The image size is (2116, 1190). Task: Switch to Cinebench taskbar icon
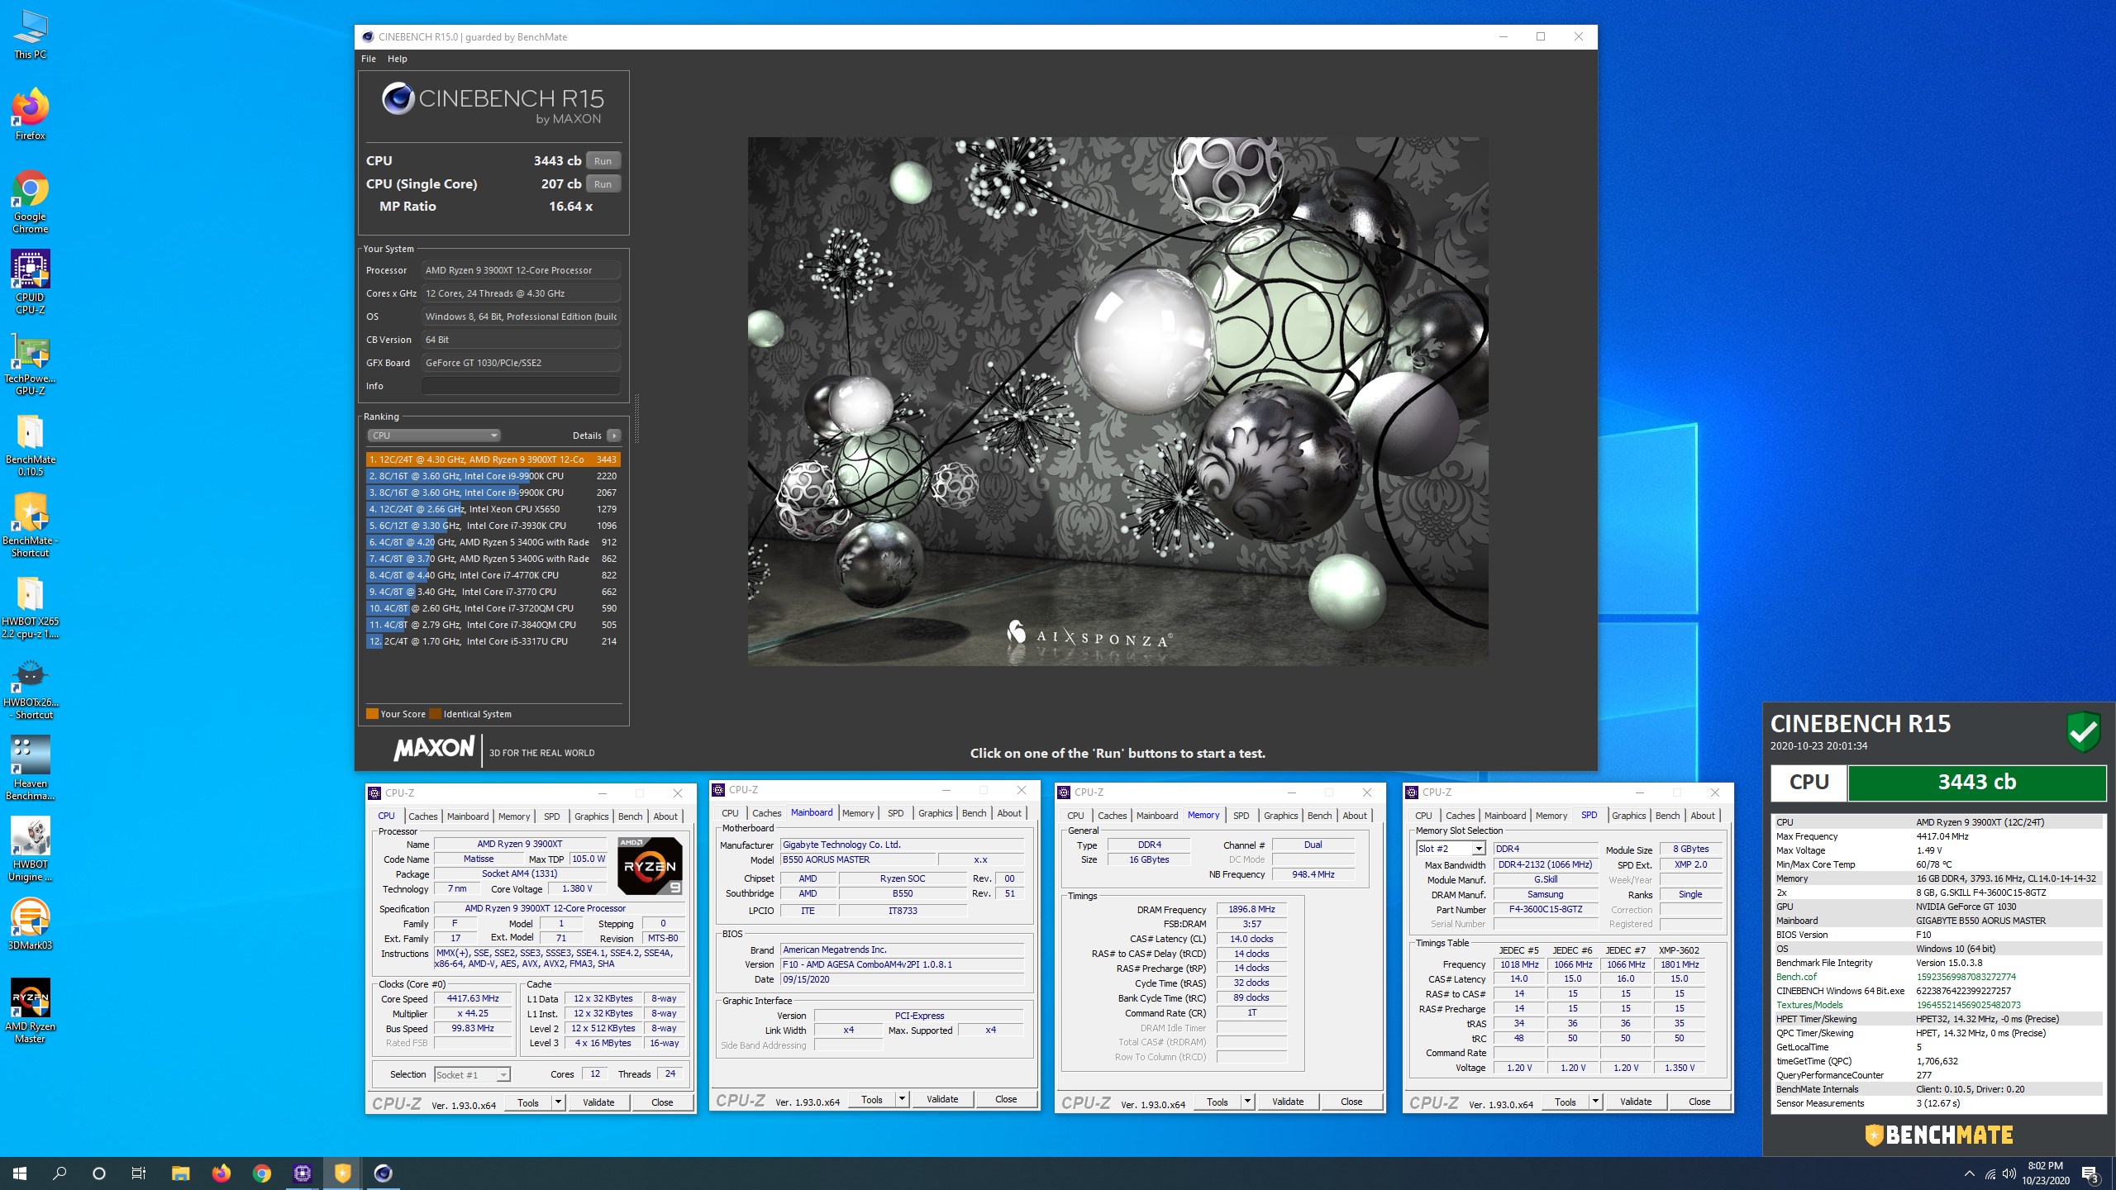383,1173
